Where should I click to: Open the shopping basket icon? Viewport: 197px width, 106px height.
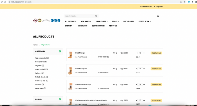pos(158,16)
